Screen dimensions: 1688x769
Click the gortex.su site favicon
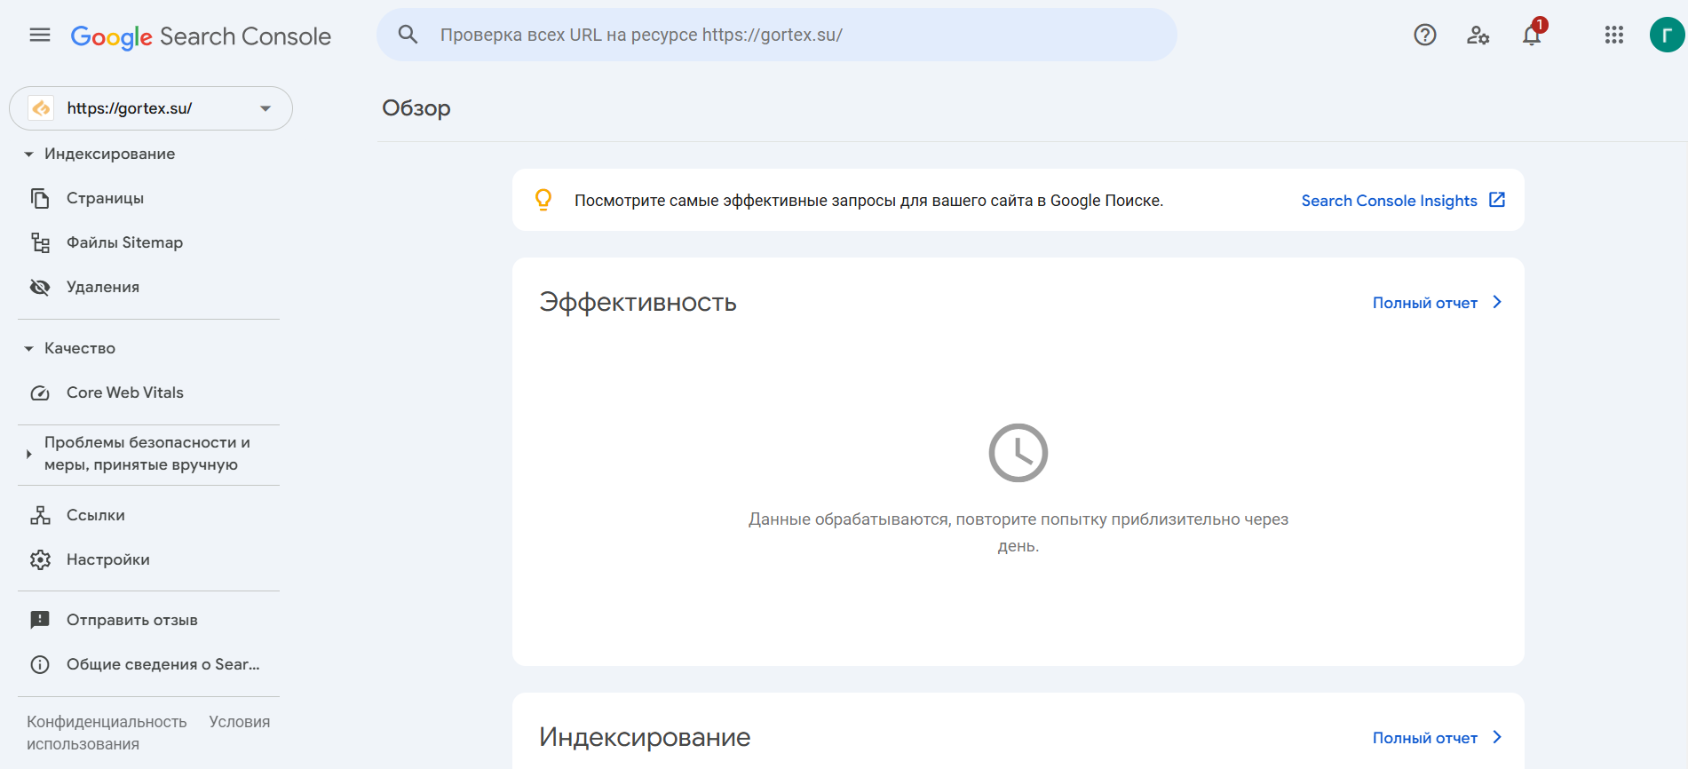[x=41, y=108]
